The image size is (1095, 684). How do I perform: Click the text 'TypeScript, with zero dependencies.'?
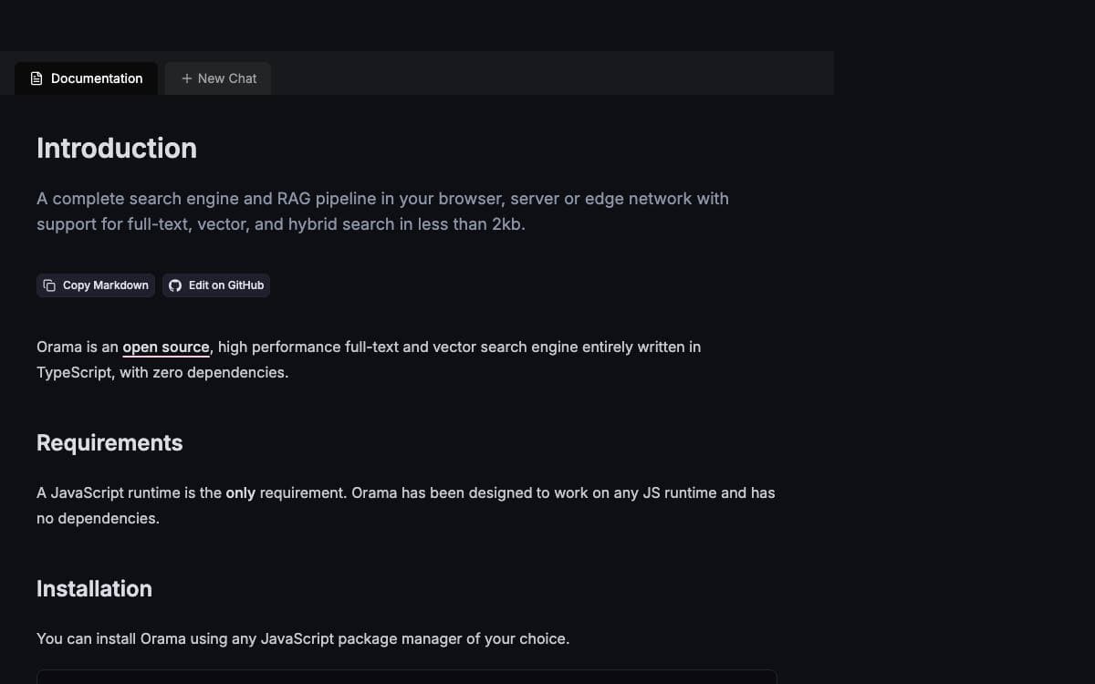[x=162, y=373]
